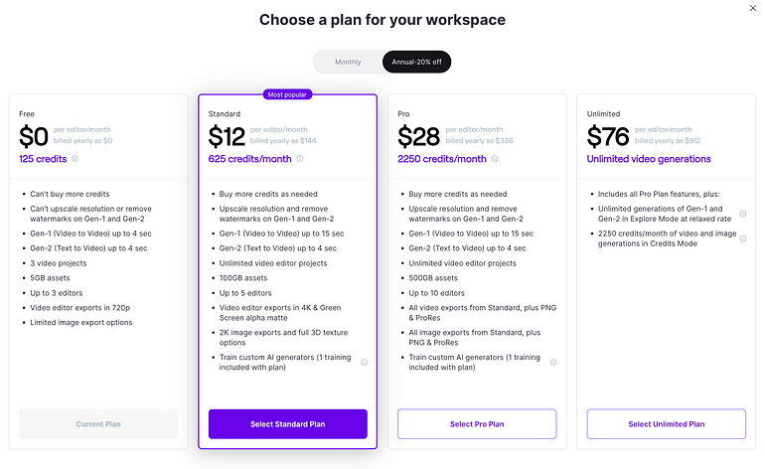Image resolution: width=765 pixels, height=469 pixels.
Task: Click the 2250 credits/month link
Action: [442, 159]
